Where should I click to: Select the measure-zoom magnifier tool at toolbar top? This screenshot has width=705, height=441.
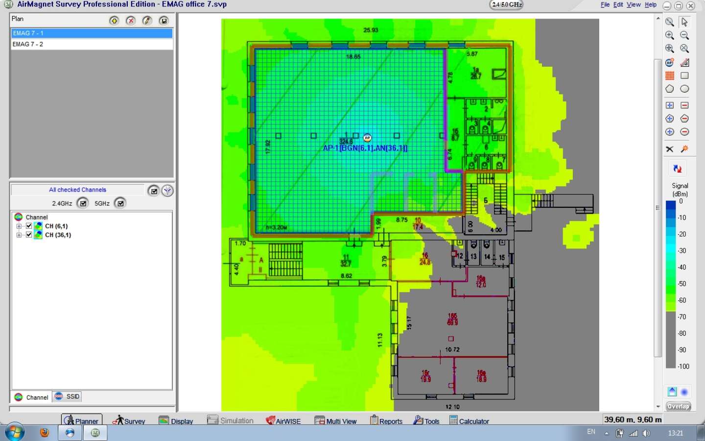[x=670, y=22]
